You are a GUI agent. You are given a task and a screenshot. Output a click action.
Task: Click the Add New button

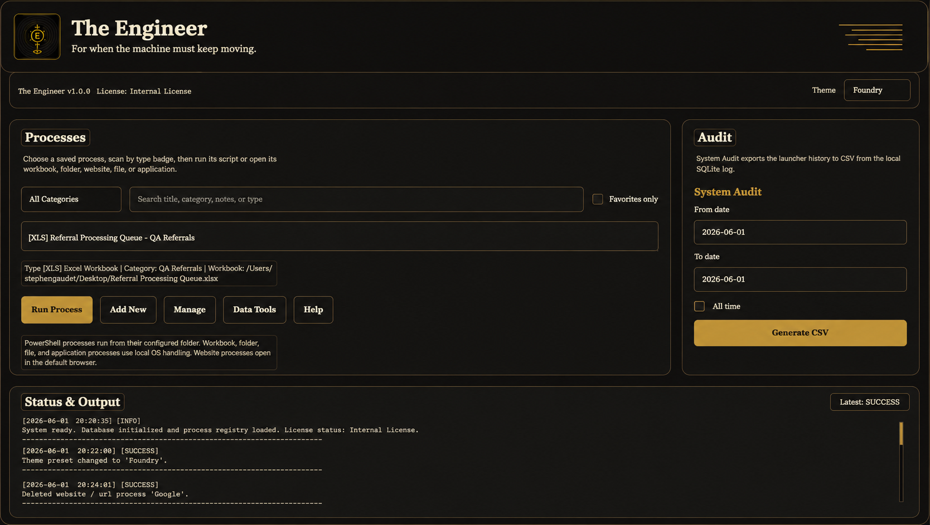[x=128, y=310]
